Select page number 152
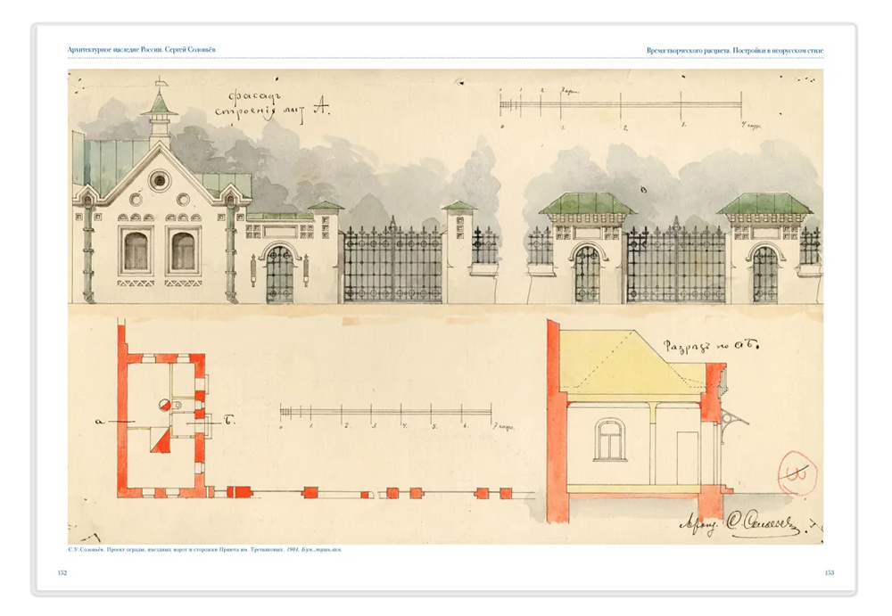The width and height of the screenshot is (892, 616). click(62, 573)
